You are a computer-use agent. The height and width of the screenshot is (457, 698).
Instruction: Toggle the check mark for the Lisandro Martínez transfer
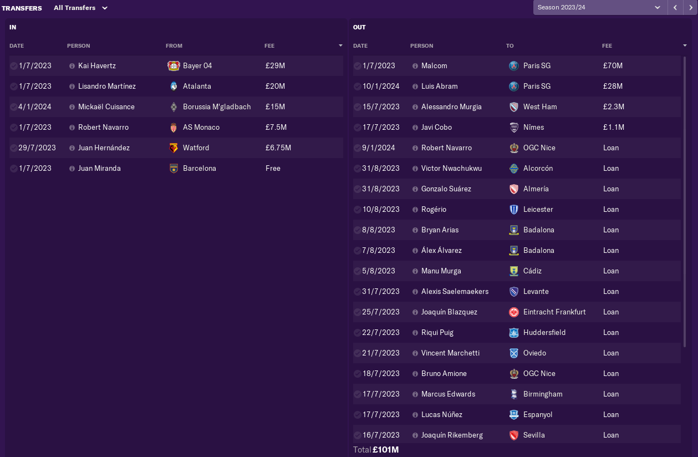pyautogui.click(x=14, y=87)
